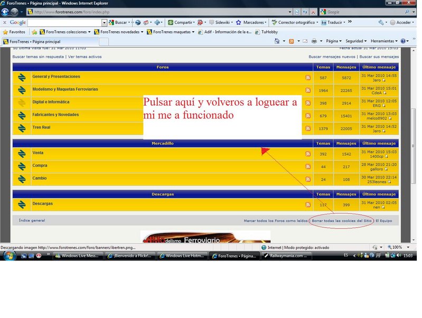Click the Windows Start orb
Screen dimensions: 422x318
point(9,256)
